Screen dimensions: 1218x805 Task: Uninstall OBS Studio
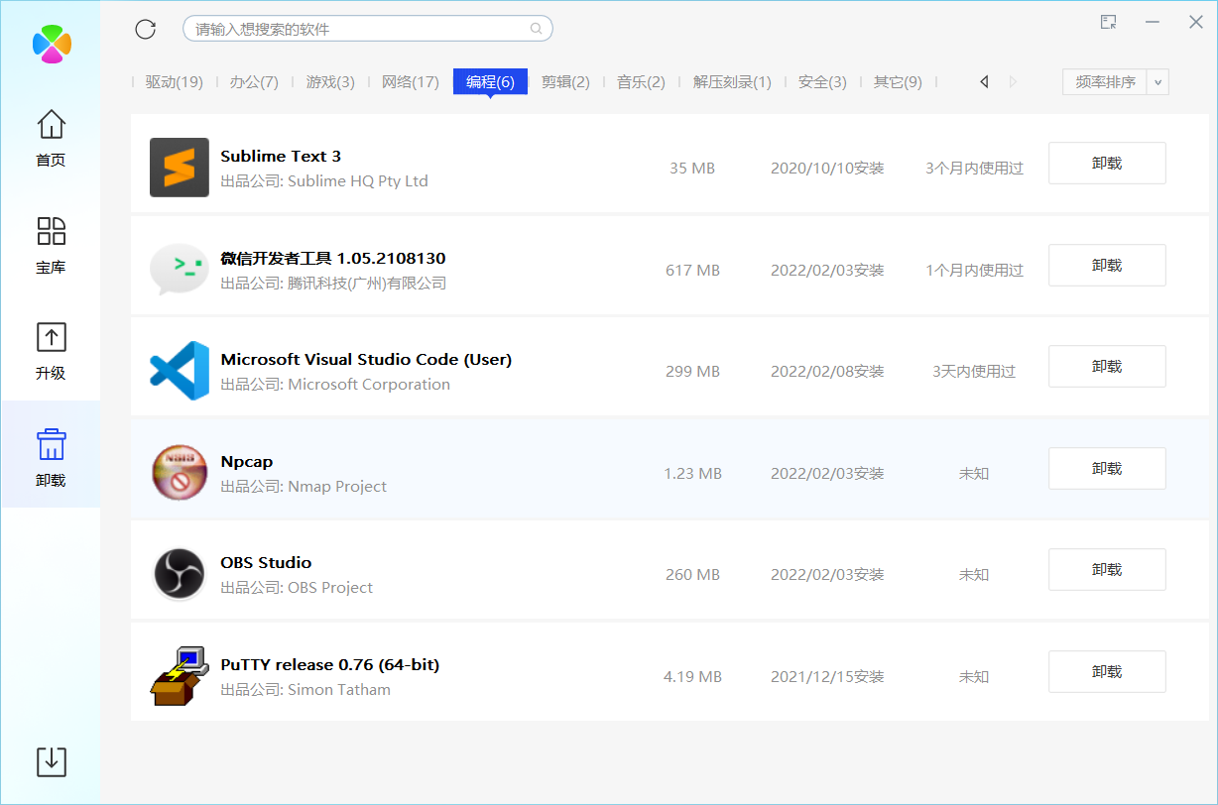1107,570
